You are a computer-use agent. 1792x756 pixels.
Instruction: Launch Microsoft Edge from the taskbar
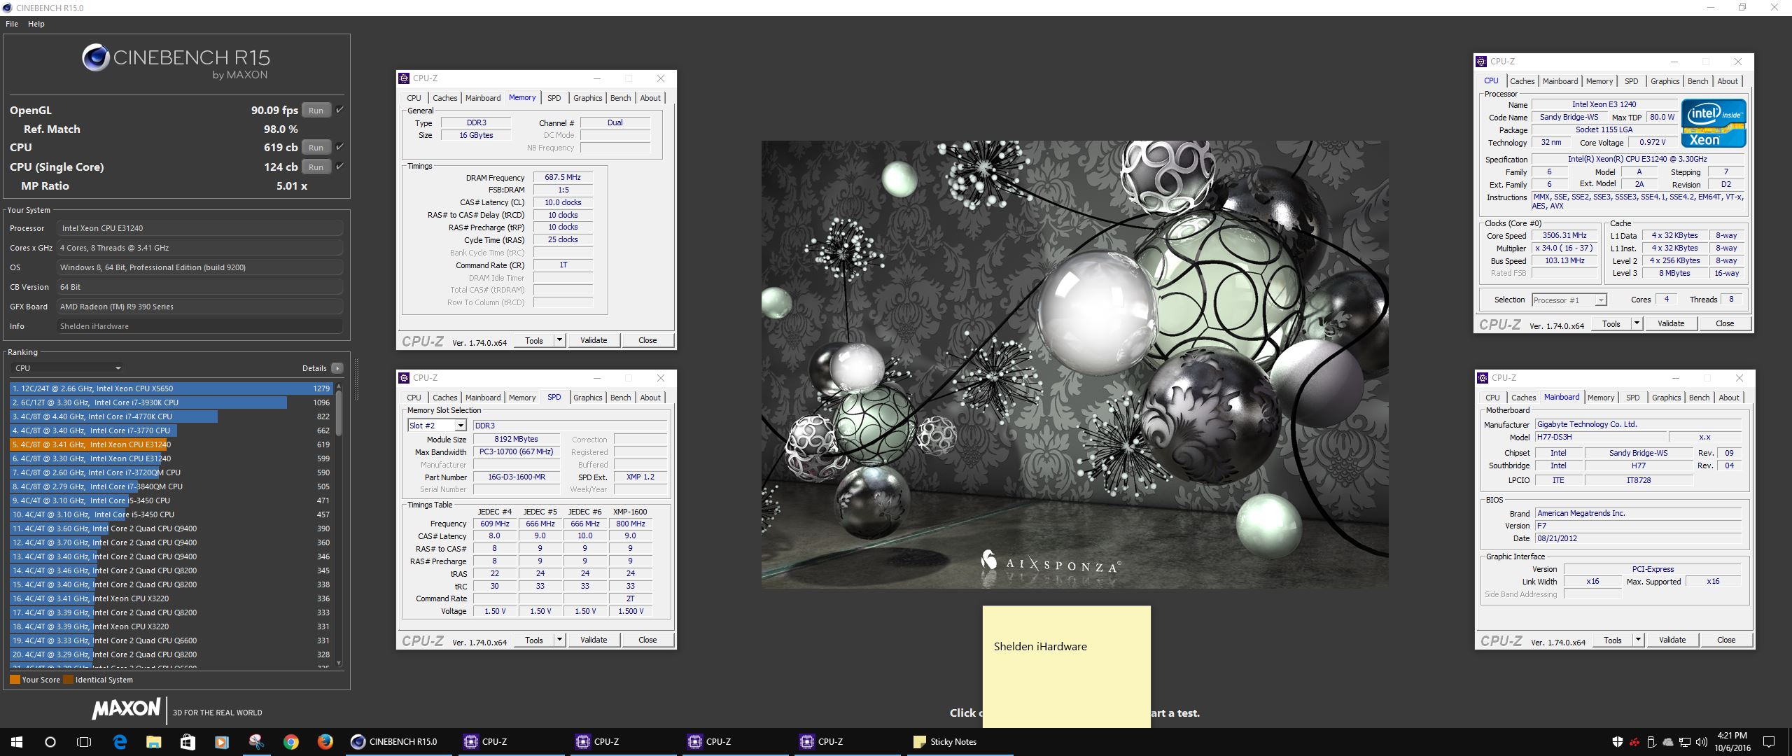pyautogui.click(x=120, y=742)
